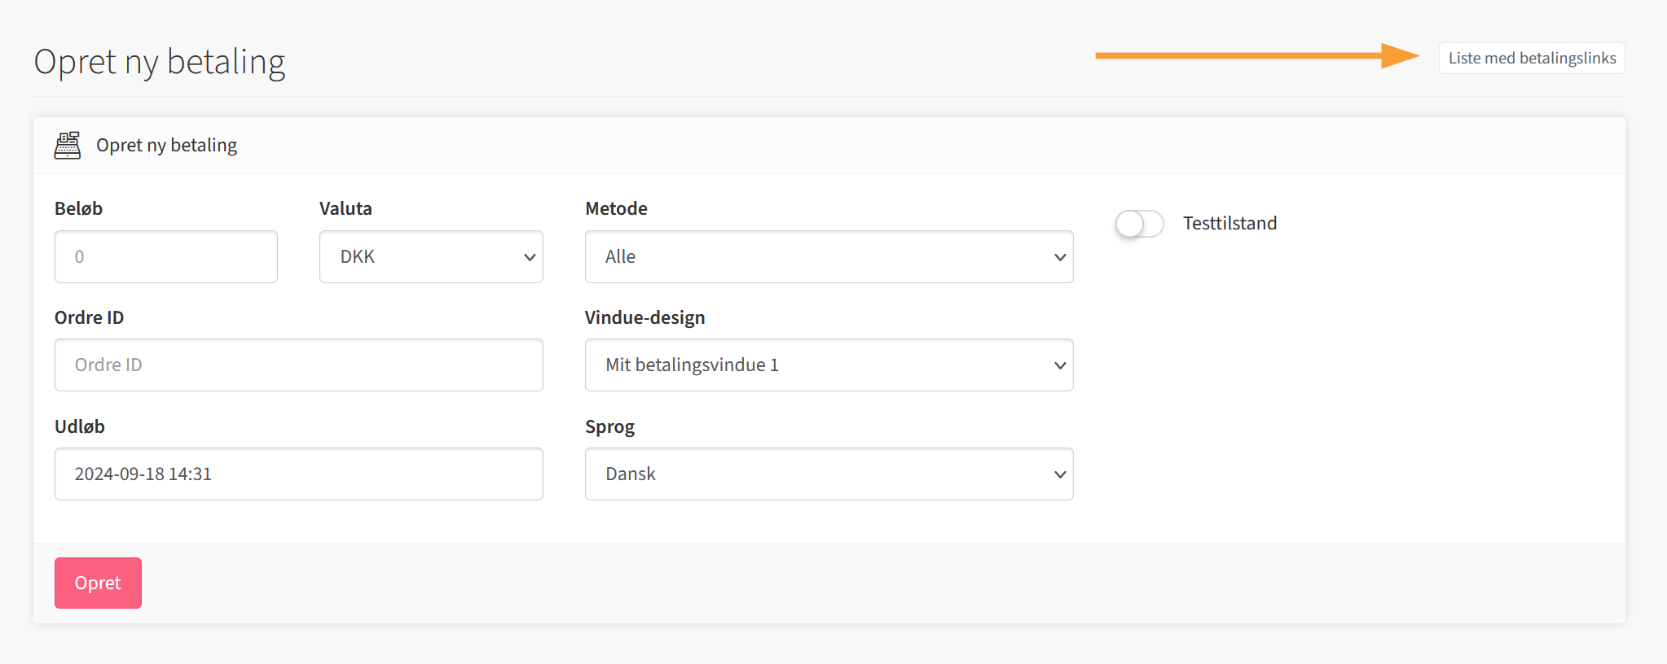Click the Valuta field label
The height and width of the screenshot is (664, 1667).
tap(345, 208)
